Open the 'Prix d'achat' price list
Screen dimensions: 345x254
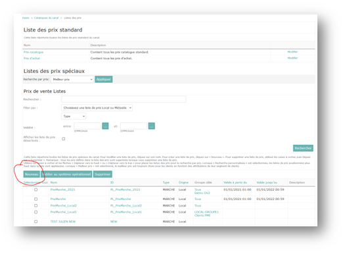[32, 59]
